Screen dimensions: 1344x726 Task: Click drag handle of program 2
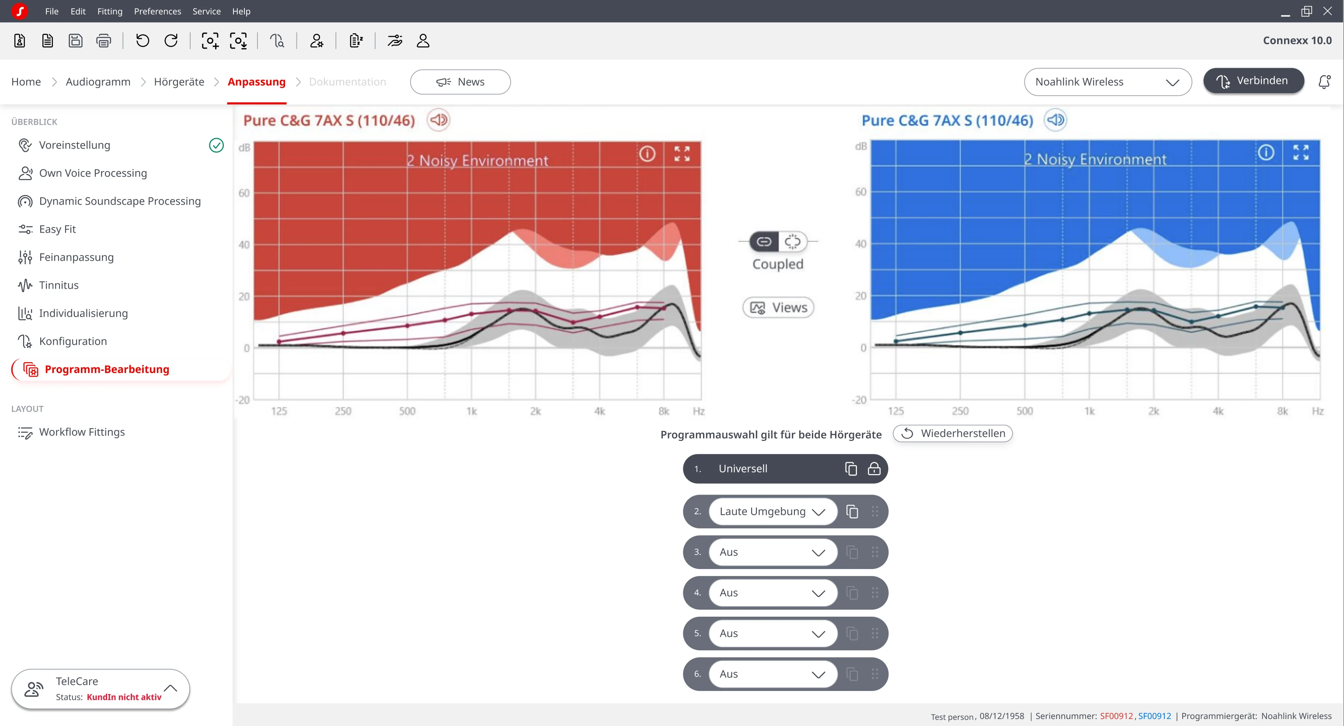coord(875,512)
